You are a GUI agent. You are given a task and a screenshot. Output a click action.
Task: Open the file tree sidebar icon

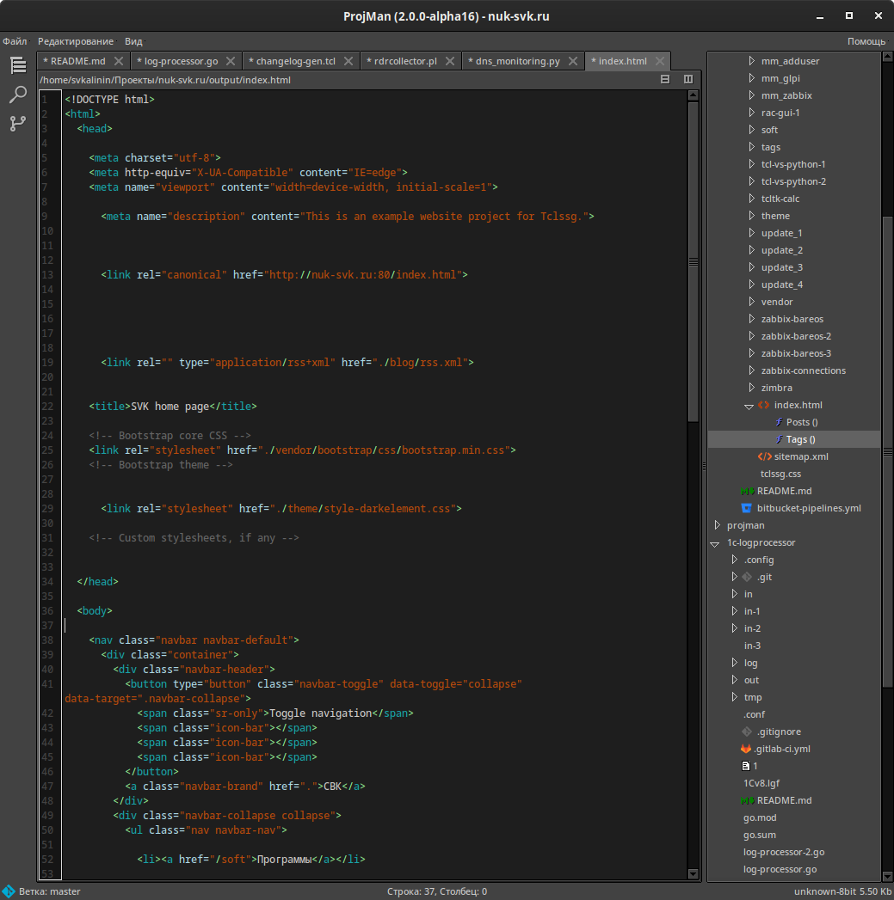[x=18, y=65]
